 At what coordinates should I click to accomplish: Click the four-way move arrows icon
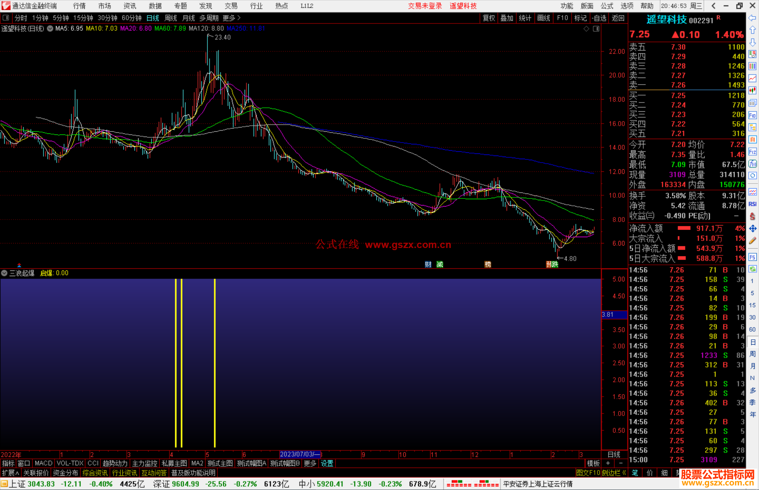(752, 229)
